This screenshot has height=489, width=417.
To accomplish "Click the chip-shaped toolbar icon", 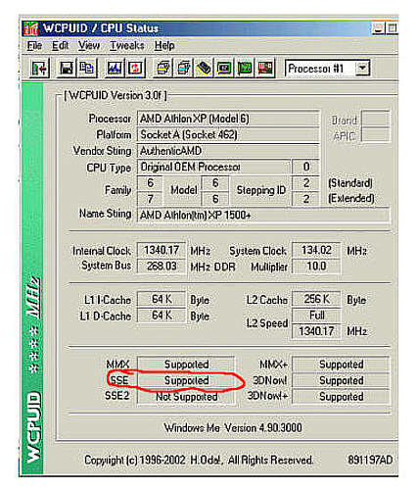I will (x=204, y=68).
